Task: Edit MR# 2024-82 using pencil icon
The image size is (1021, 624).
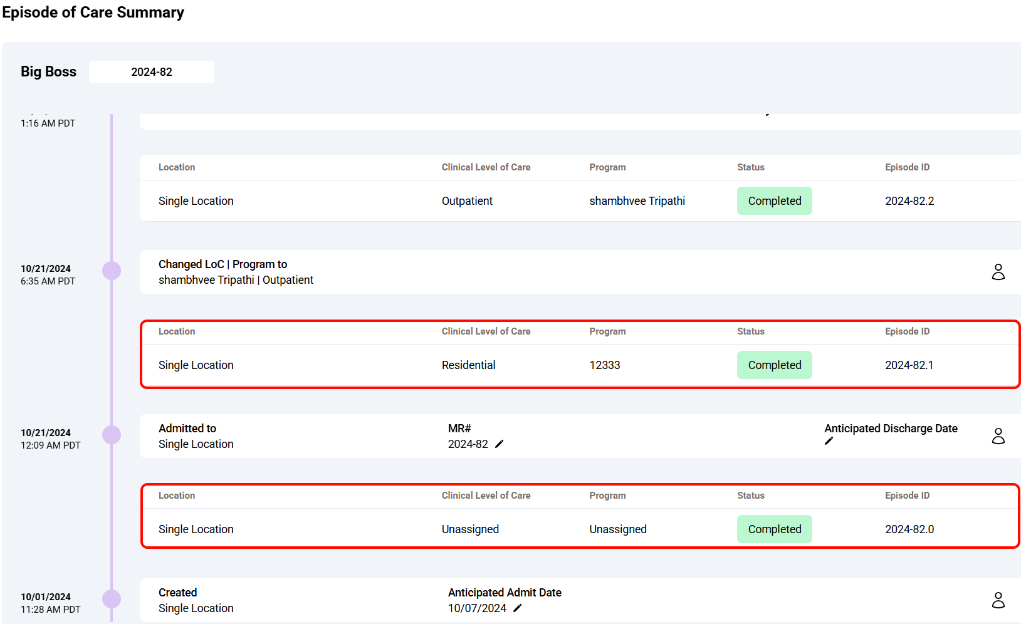Action: pyautogui.click(x=500, y=444)
